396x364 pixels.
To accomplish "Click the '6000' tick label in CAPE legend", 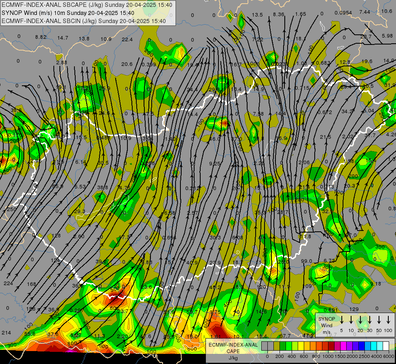I will pos(389,356).
